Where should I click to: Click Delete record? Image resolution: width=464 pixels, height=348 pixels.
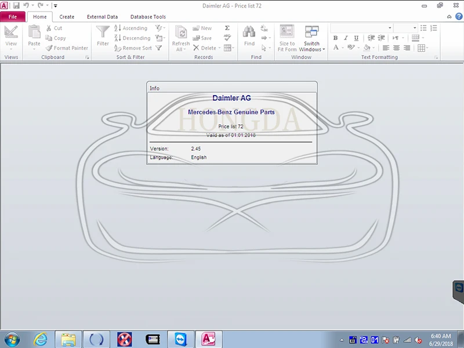click(x=205, y=48)
